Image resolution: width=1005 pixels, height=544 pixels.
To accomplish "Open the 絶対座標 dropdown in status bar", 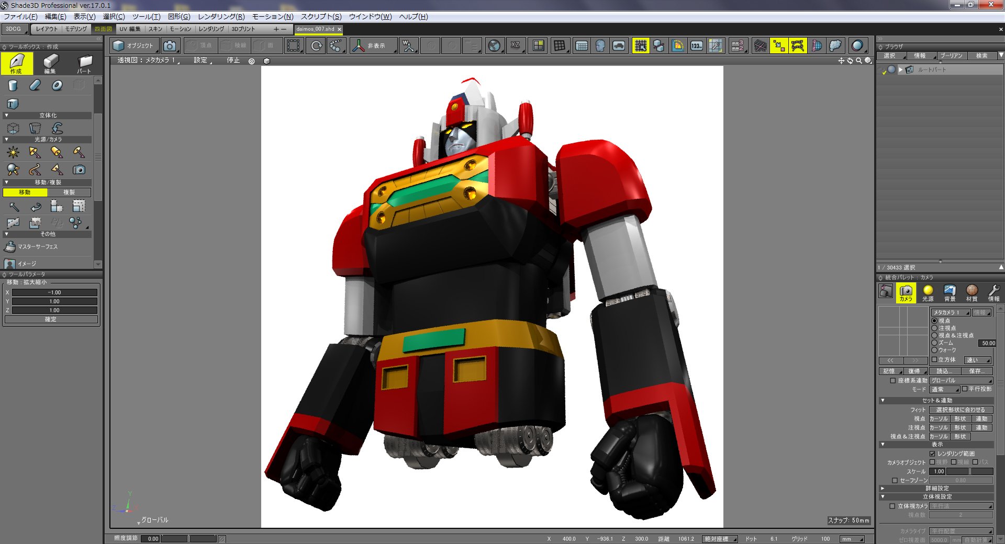I will (x=720, y=539).
